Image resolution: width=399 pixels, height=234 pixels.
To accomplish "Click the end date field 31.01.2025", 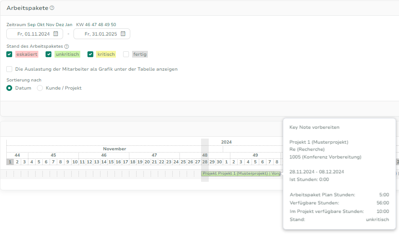I will click(98, 34).
